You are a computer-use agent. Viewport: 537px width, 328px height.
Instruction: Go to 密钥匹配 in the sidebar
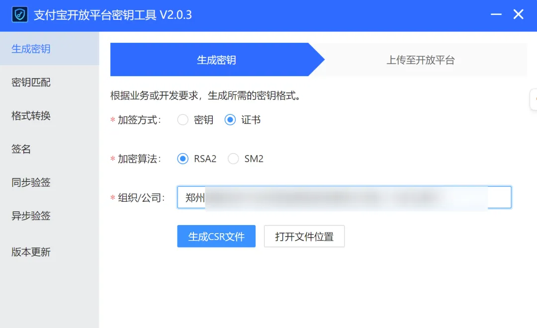tap(31, 82)
